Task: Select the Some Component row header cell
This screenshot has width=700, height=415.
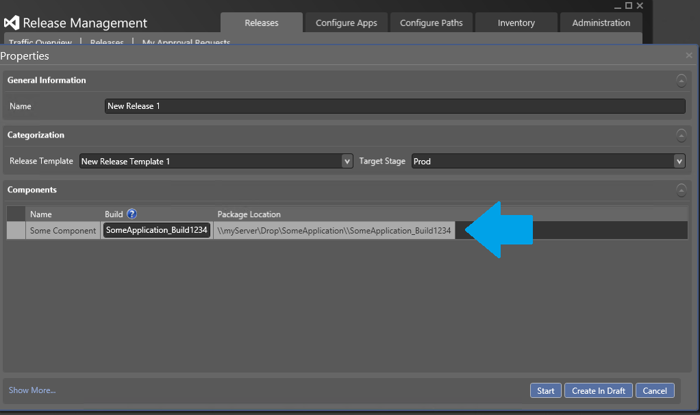Action: click(x=16, y=231)
